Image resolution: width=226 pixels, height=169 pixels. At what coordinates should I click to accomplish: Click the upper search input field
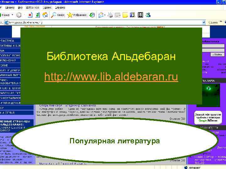213,46
